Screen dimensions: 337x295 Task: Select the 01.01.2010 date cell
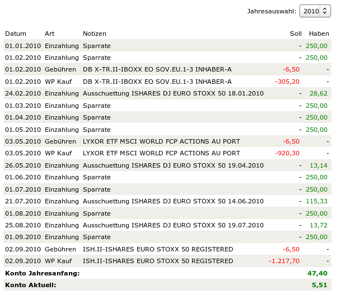pos(23,45)
